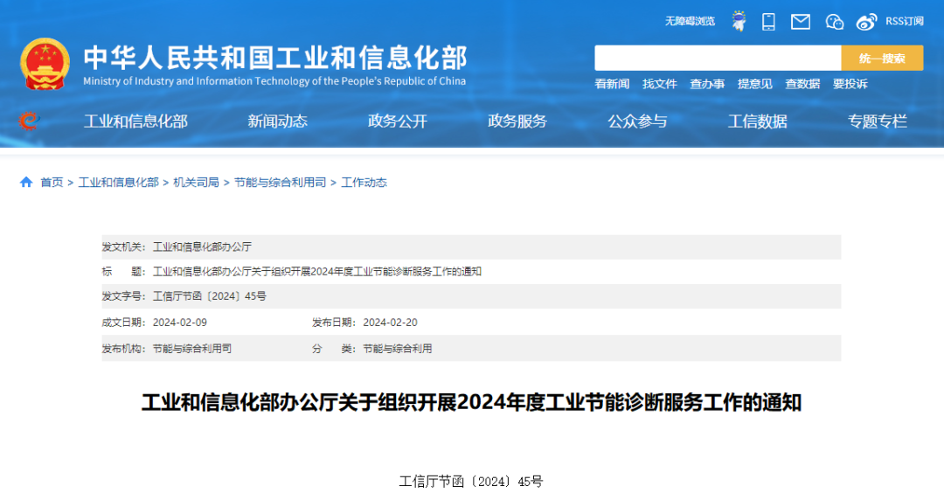Select 工信数据 in the navigation bar

(x=758, y=122)
